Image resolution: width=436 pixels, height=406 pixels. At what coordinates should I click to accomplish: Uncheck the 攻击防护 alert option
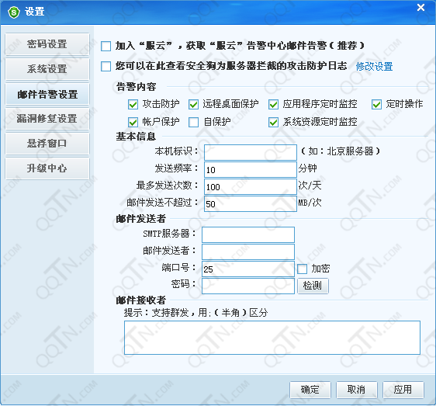[133, 105]
